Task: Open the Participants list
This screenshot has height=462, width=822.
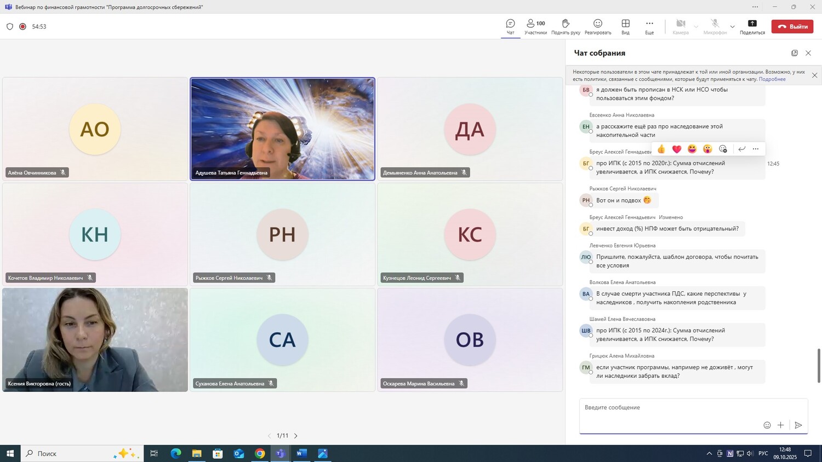Action: pos(535,26)
